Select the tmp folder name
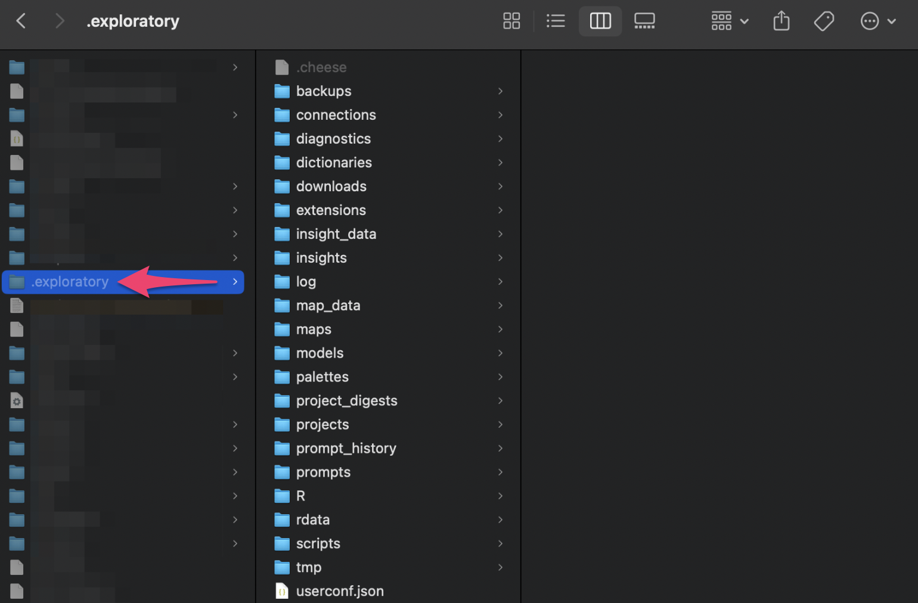Image resolution: width=918 pixels, height=603 pixels. point(309,567)
